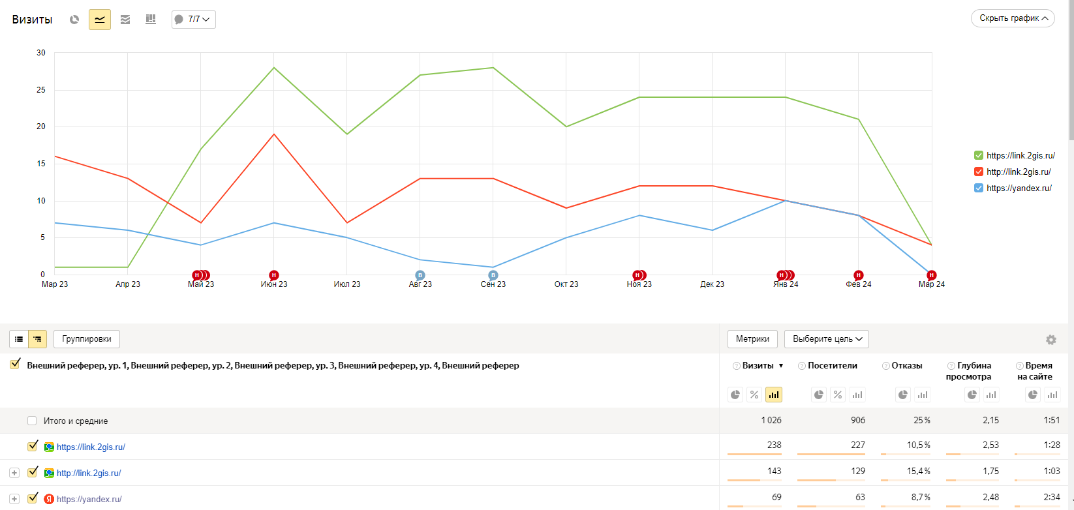Switch chart to column bar view
This screenshot has width=1074, height=510.
point(151,20)
